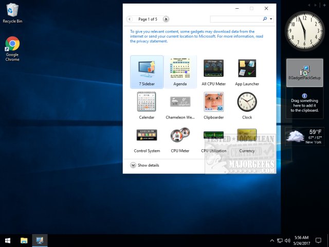This screenshot has width=329, height=247.
Task: Open the Windows Start menu
Action: click(8, 240)
